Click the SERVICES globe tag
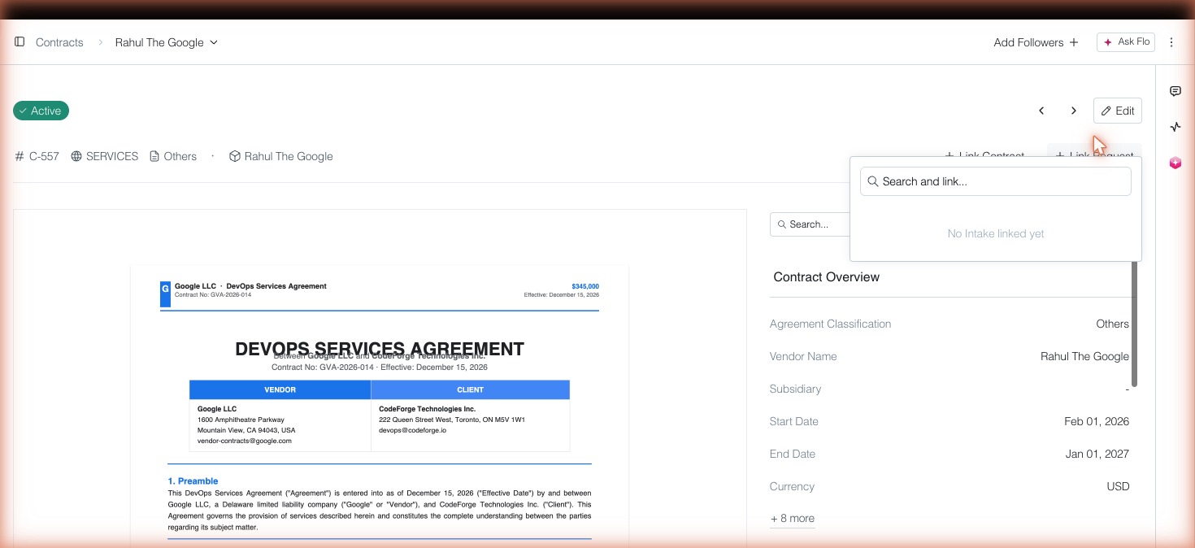The image size is (1195, 548). (x=104, y=156)
